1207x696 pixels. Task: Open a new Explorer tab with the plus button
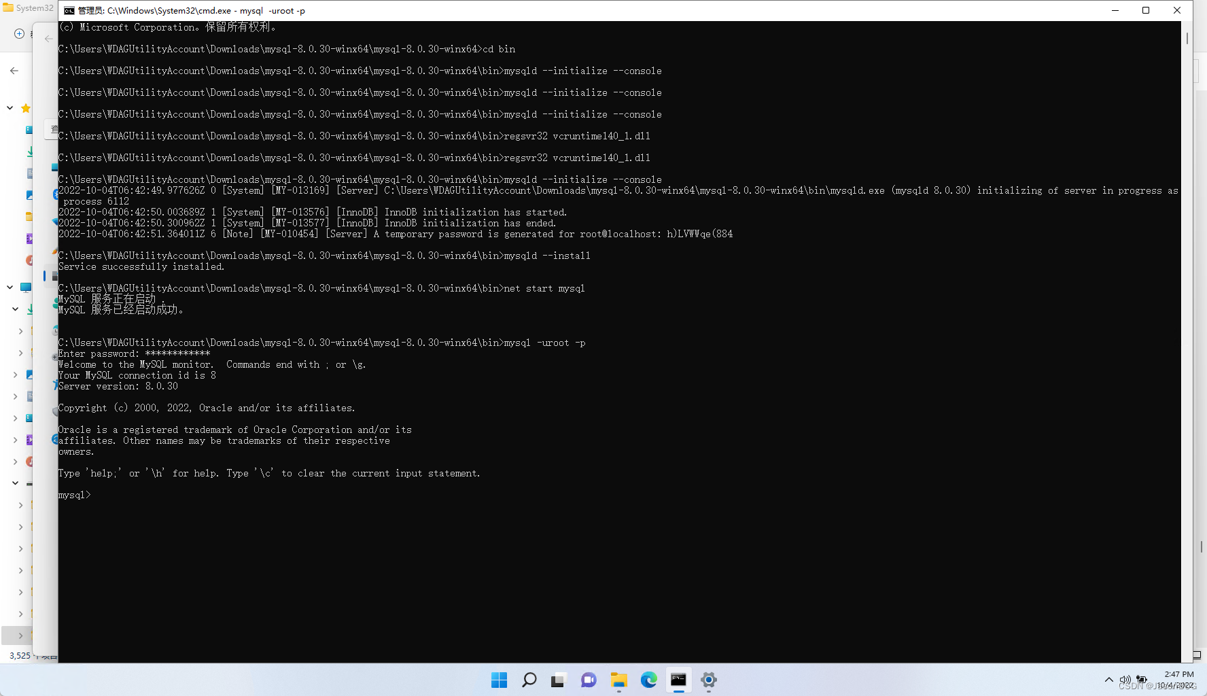tap(18, 33)
